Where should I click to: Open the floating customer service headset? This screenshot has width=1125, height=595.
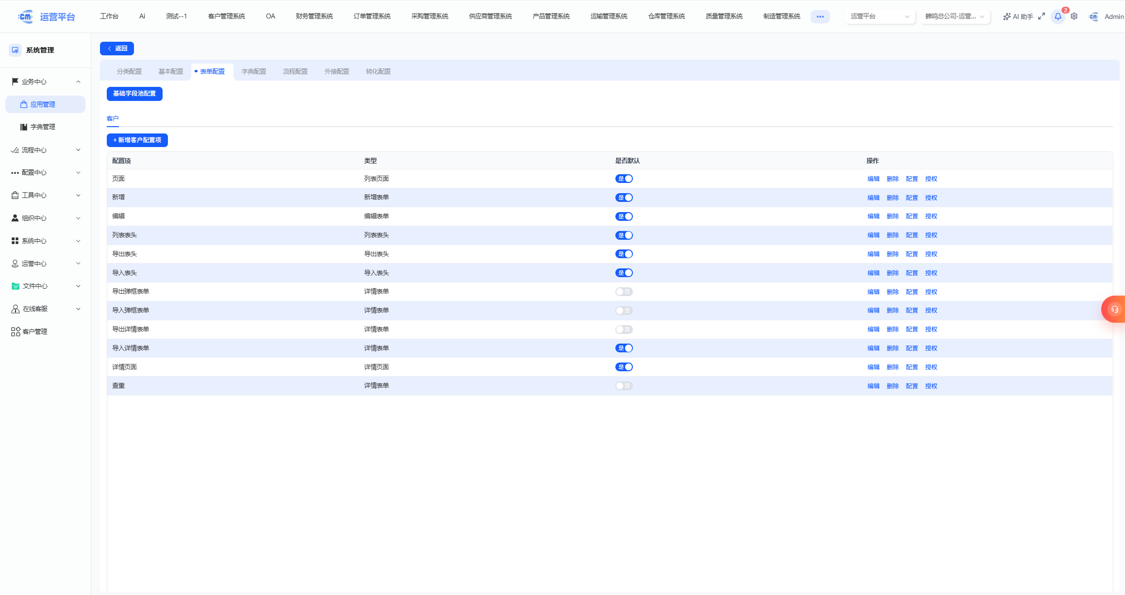(1114, 309)
